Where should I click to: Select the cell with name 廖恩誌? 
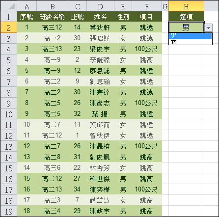[x=100, y=71]
